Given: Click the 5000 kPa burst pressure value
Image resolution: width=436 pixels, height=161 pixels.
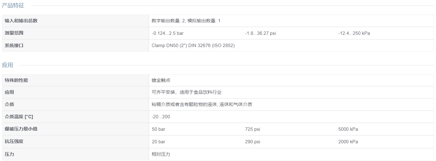Looking at the screenshot, I should 348,129.
